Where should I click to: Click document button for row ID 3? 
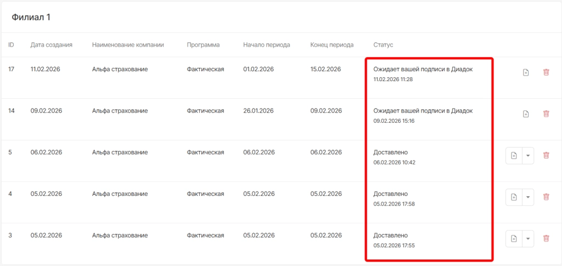[514, 239]
